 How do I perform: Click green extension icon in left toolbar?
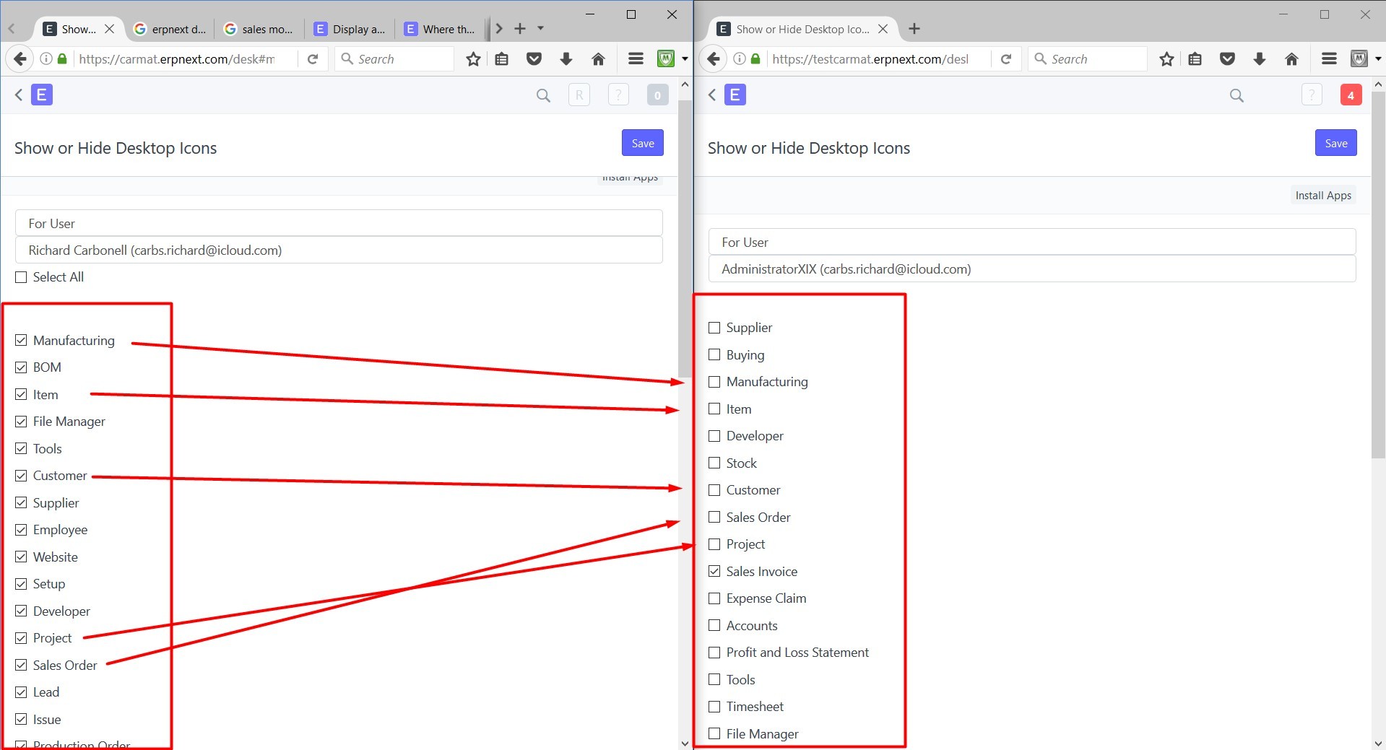point(666,59)
